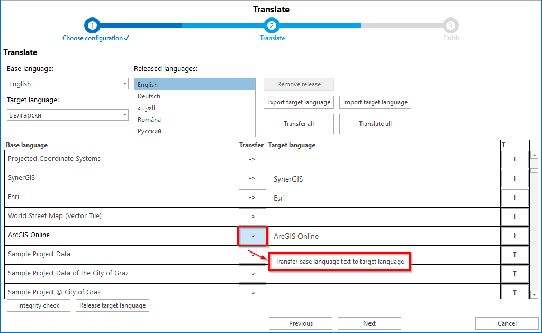Run the Integrity check

(x=38, y=305)
